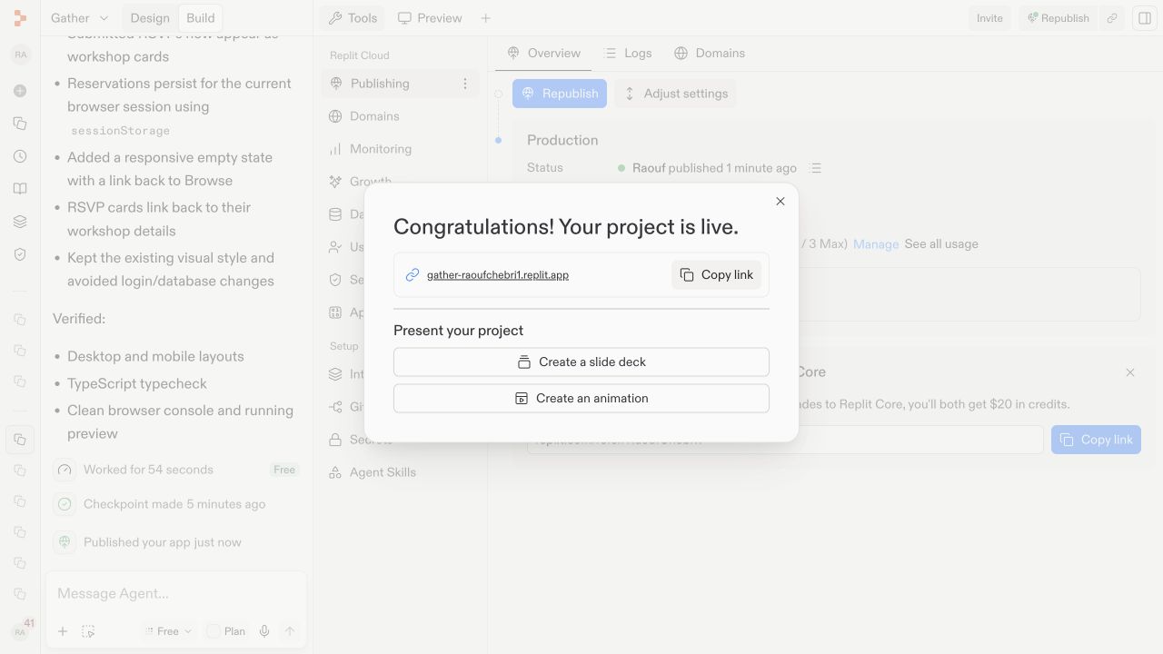The height and width of the screenshot is (654, 1163).
Task: Select Agent Skills in the sidebar
Action: pyautogui.click(x=400, y=472)
